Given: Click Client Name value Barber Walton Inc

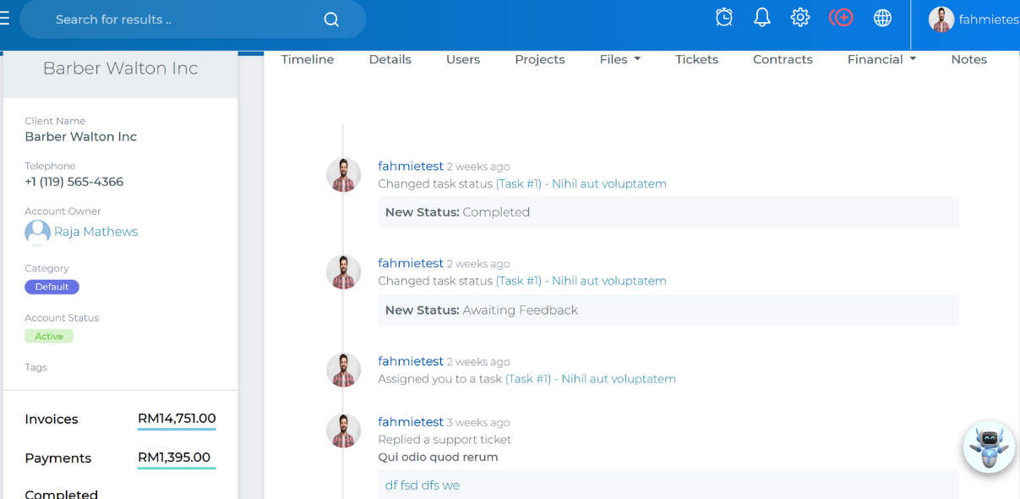Looking at the screenshot, I should coord(81,137).
